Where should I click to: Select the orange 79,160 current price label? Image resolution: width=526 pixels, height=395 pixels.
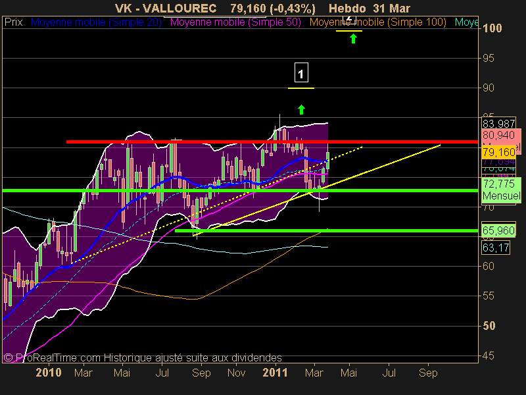click(499, 152)
